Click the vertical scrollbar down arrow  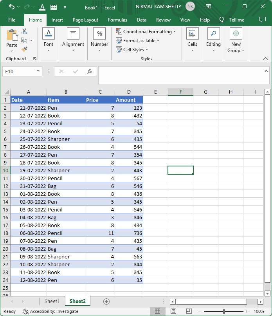click(x=267, y=293)
